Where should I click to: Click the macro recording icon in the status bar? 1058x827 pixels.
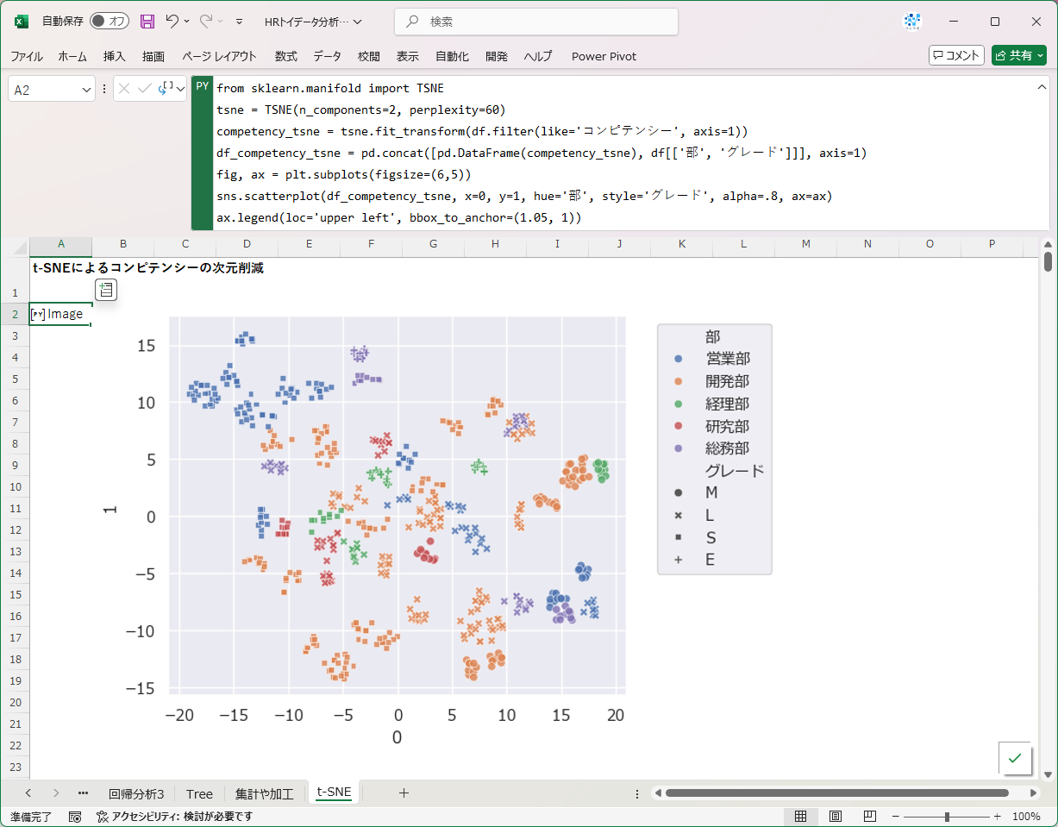pyautogui.click(x=75, y=817)
